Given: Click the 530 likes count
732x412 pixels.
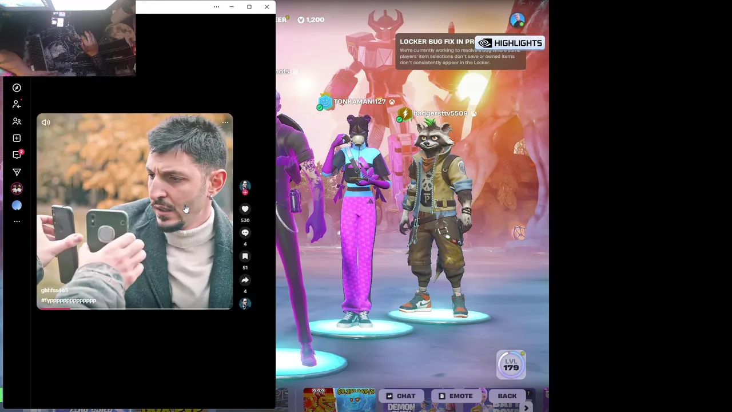Looking at the screenshot, I should (245, 220).
